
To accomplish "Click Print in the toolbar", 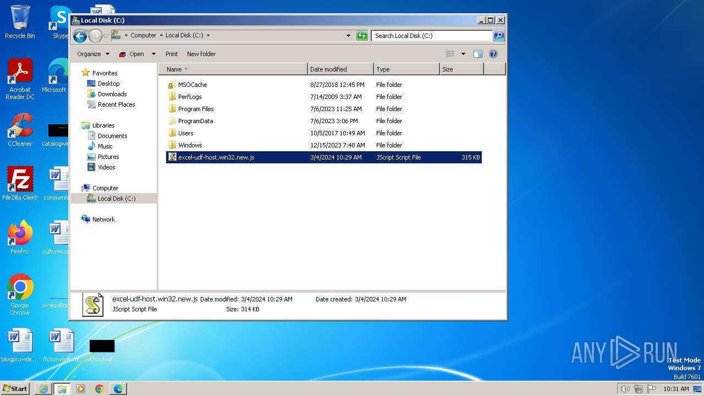I will click(172, 54).
